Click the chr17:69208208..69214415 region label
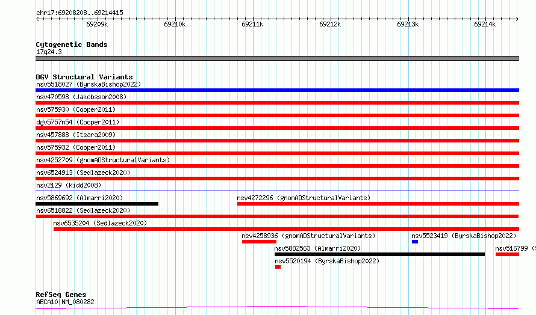536x315 pixels. point(79,13)
